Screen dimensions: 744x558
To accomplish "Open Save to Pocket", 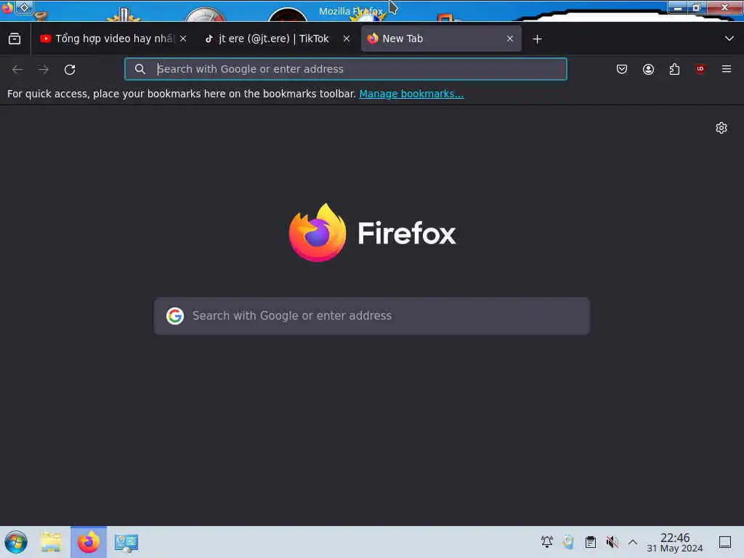I will click(622, 70).
